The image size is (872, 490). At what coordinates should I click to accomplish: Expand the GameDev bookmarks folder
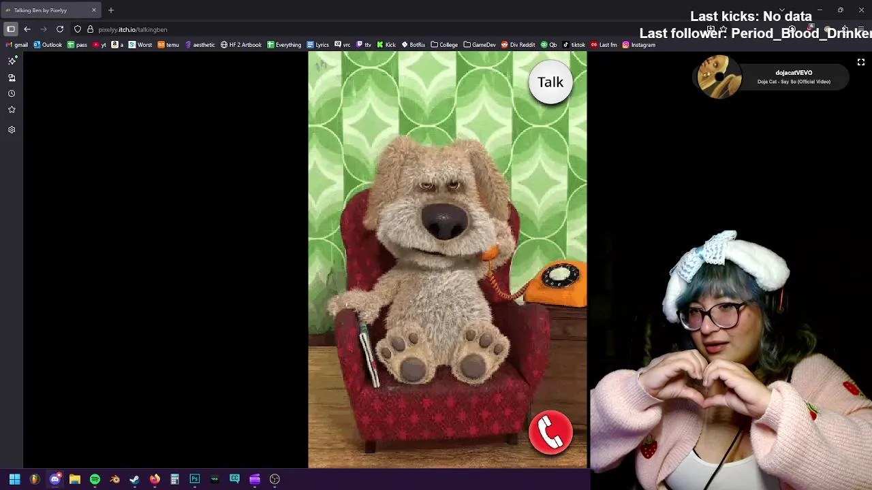pyautogui.click(x=480, y=45)
